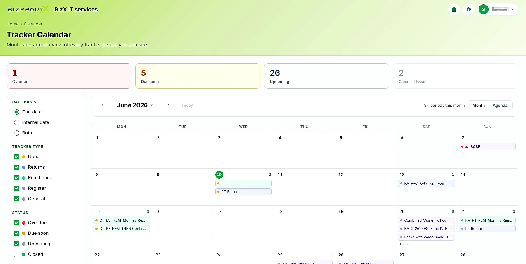Open BCSP event on June 7
526x264 pixels.
tap(487, 147)
